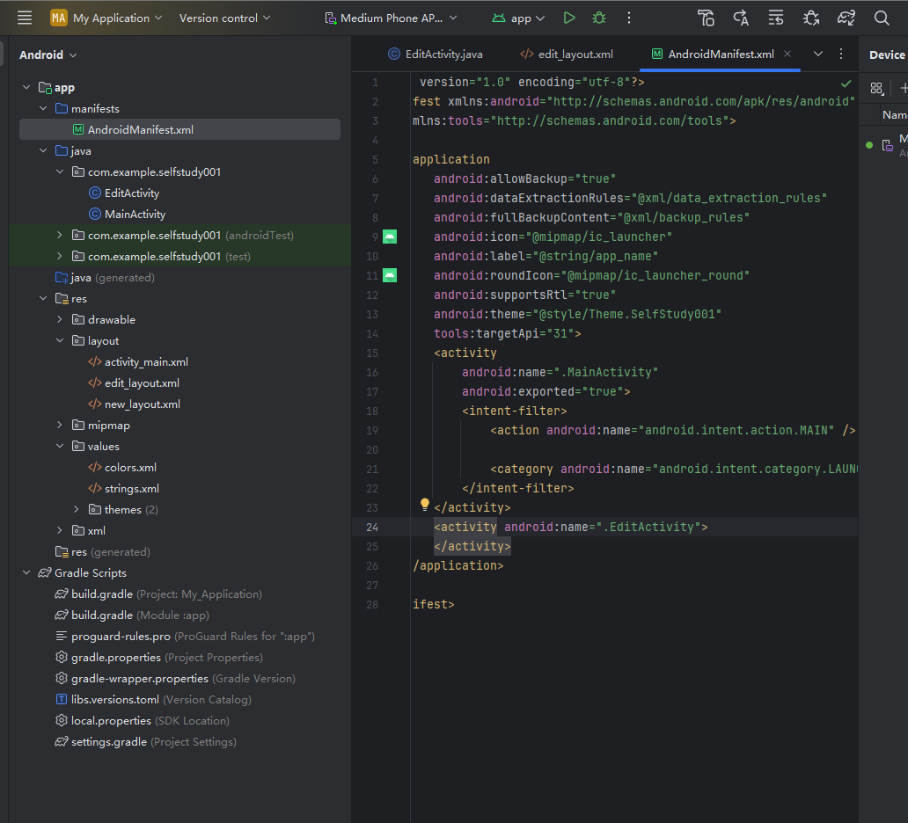Open the main hamburger menu
The width and height of the screenshot is (908, 823).
[25, 18]
